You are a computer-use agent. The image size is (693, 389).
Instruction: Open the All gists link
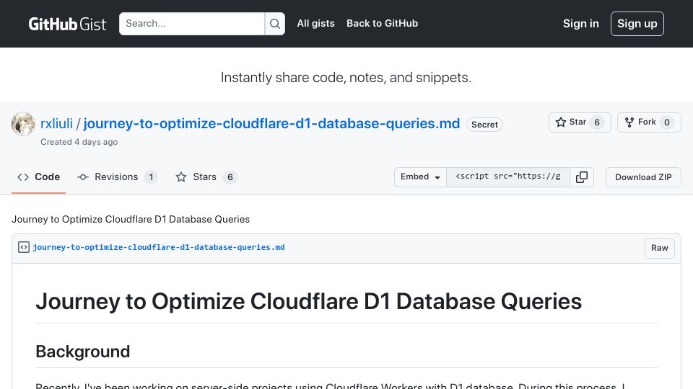tap(315, 23)
